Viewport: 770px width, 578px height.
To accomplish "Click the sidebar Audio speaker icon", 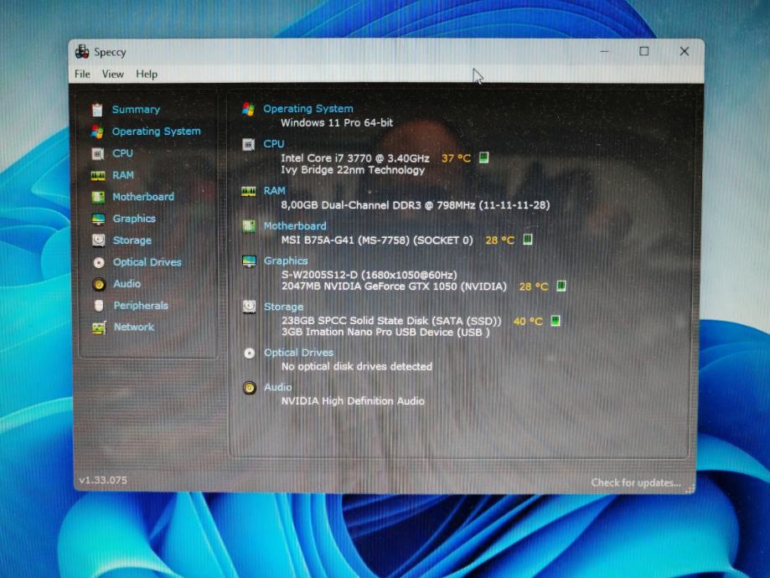I will [x=99, y=284].
